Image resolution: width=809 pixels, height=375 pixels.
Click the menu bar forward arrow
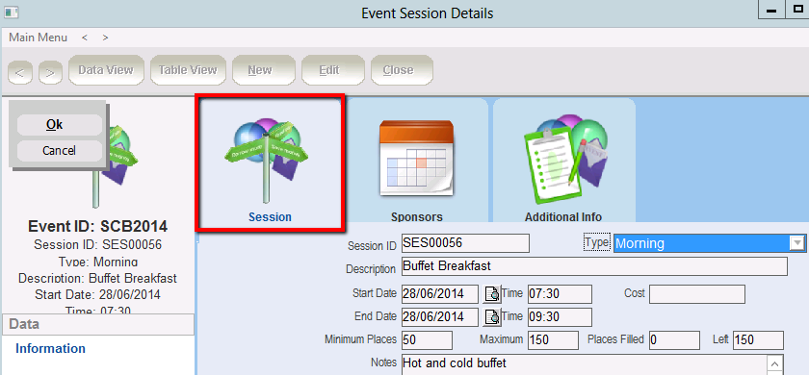(105, 37)
